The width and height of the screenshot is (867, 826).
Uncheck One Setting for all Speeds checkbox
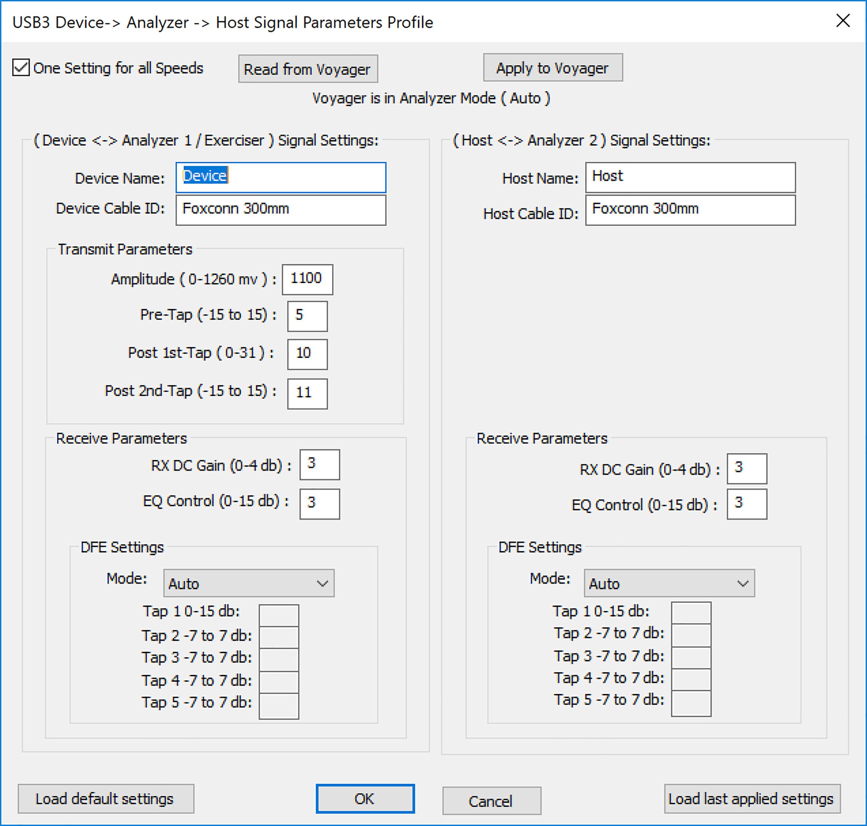[x=21, y=68]
